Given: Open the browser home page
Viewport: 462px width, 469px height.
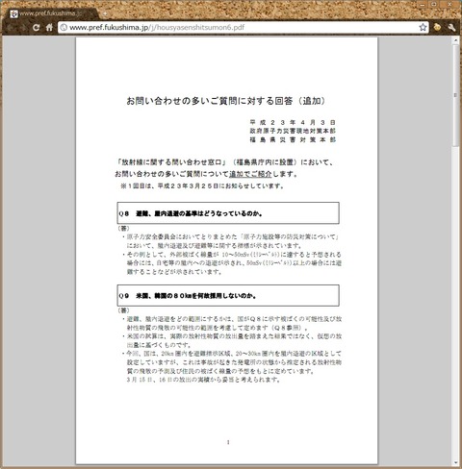Looking at the screenshot, I should pos(49,28).
